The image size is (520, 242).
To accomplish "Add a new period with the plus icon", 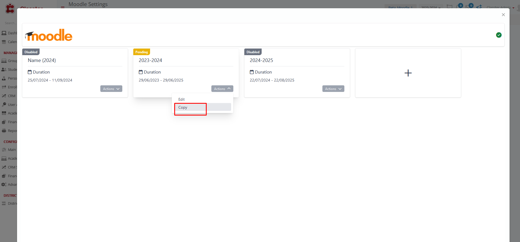I will 408,73.
